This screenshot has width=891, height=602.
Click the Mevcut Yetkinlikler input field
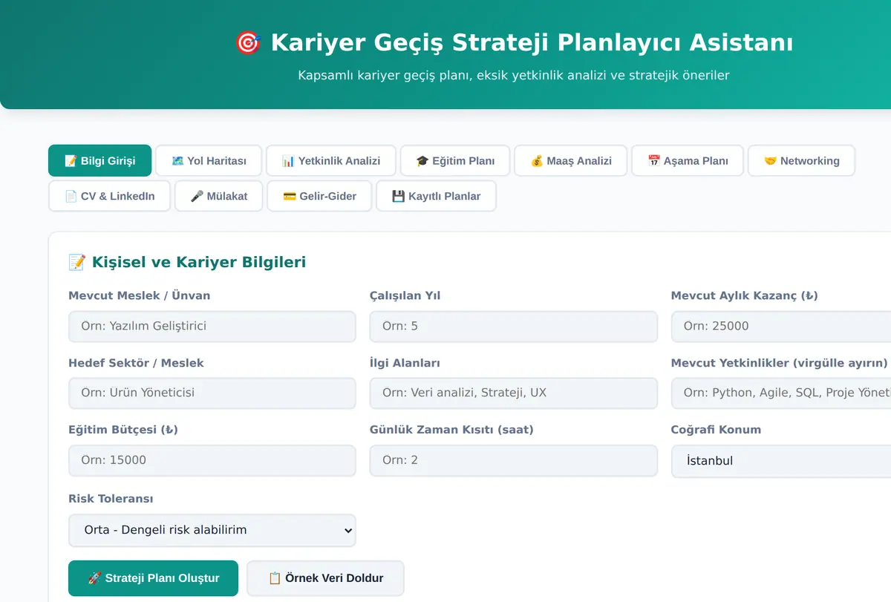click(781, 393)
